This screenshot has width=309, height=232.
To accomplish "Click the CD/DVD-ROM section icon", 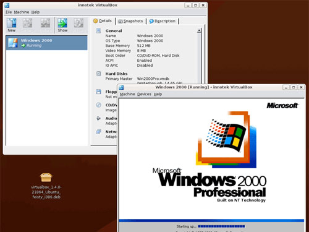I will click(x=99, y=105).
